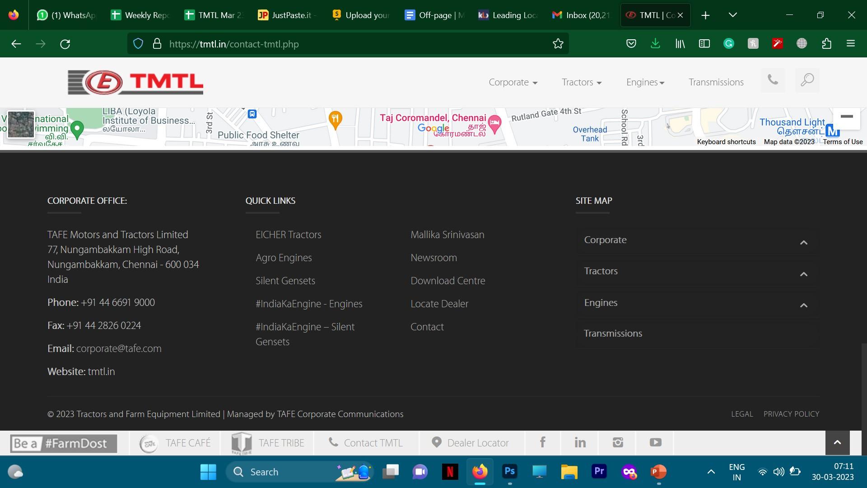
Task: Expand the Corporate site map section
Action: click(x=803, y=243)
